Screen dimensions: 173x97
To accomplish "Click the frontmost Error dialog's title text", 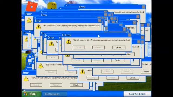I will coord(68,35).
